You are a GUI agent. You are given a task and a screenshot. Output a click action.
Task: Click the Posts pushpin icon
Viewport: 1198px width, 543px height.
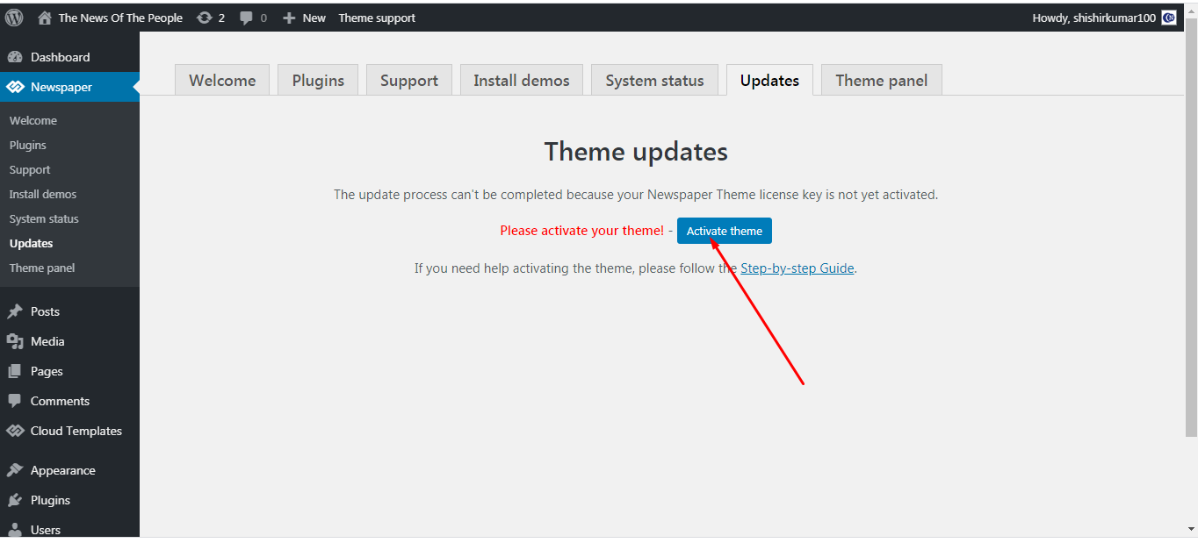pyautogui.click(x=15, y=311)
